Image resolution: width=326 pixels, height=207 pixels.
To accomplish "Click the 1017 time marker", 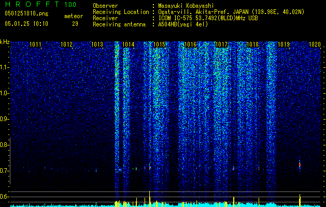I will tap(222, 44).
